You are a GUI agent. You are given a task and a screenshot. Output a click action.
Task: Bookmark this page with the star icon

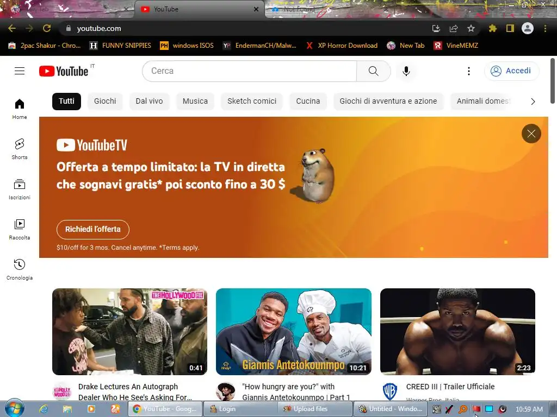click(471, 28)
